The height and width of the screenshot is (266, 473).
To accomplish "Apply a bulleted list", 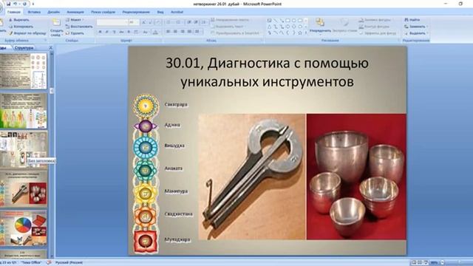I will 169,22.
